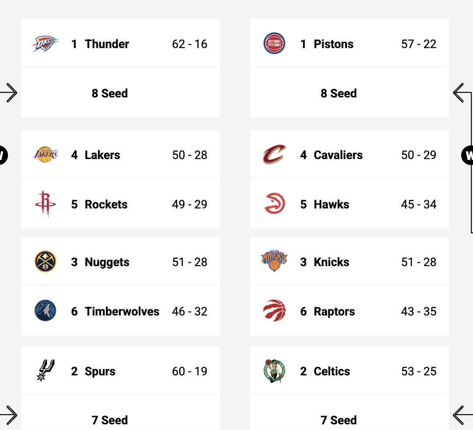473x430 pixels.
Task: Click the East 7 Seed slot
Action: pyautogui.click(x=338, y=420)
